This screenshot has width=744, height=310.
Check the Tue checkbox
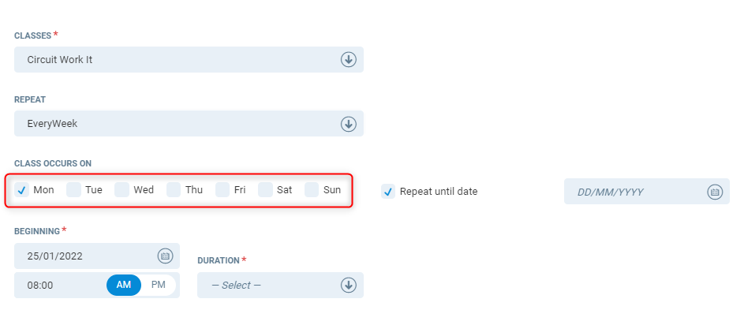tap(73, 190)
